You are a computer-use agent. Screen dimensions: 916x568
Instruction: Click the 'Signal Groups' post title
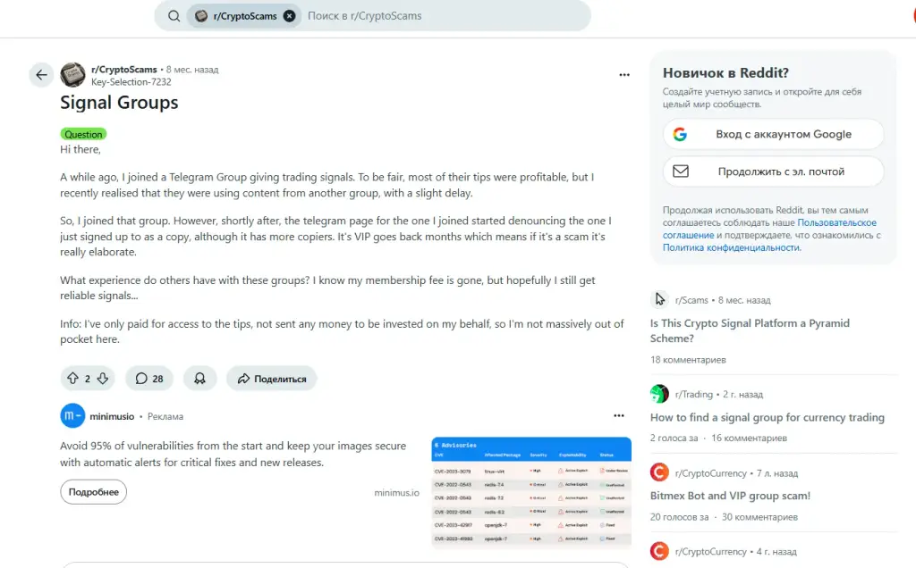(119, 103)
